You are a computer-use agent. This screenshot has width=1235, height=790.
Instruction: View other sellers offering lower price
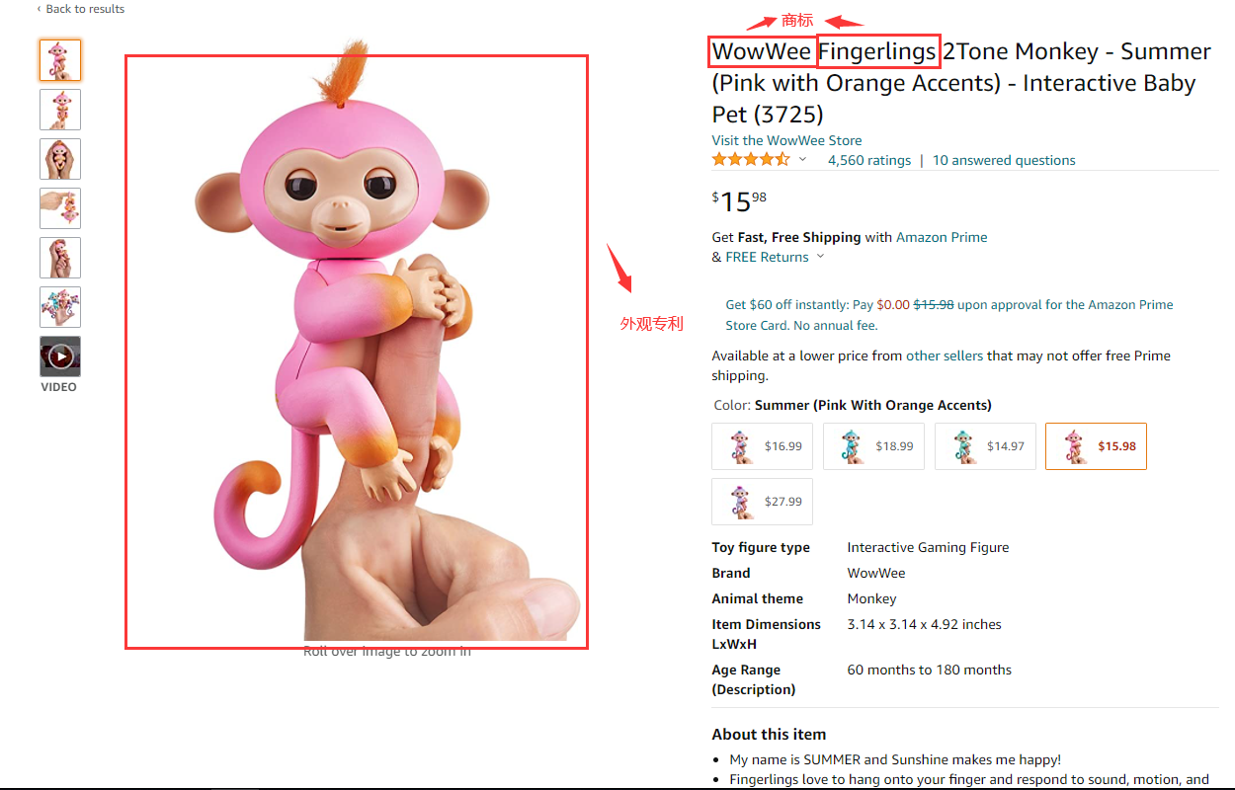[x=945, y=355]
